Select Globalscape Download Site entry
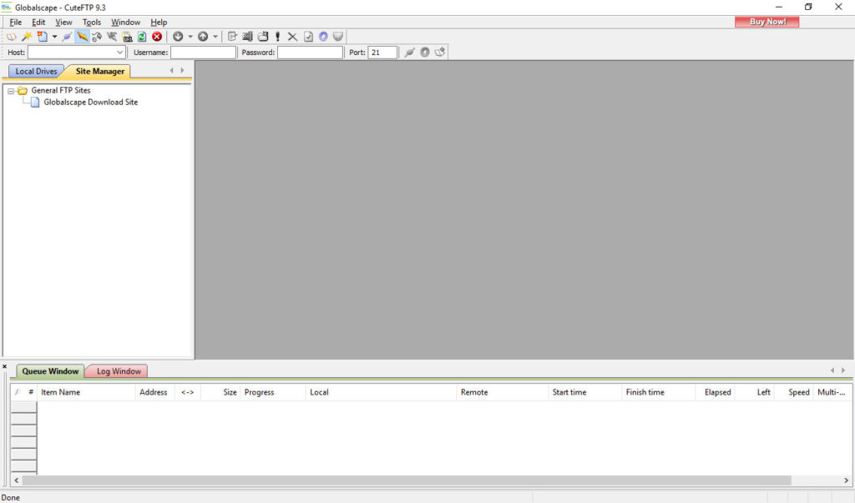This screenshot has width=855, height=503. (90, 103)
